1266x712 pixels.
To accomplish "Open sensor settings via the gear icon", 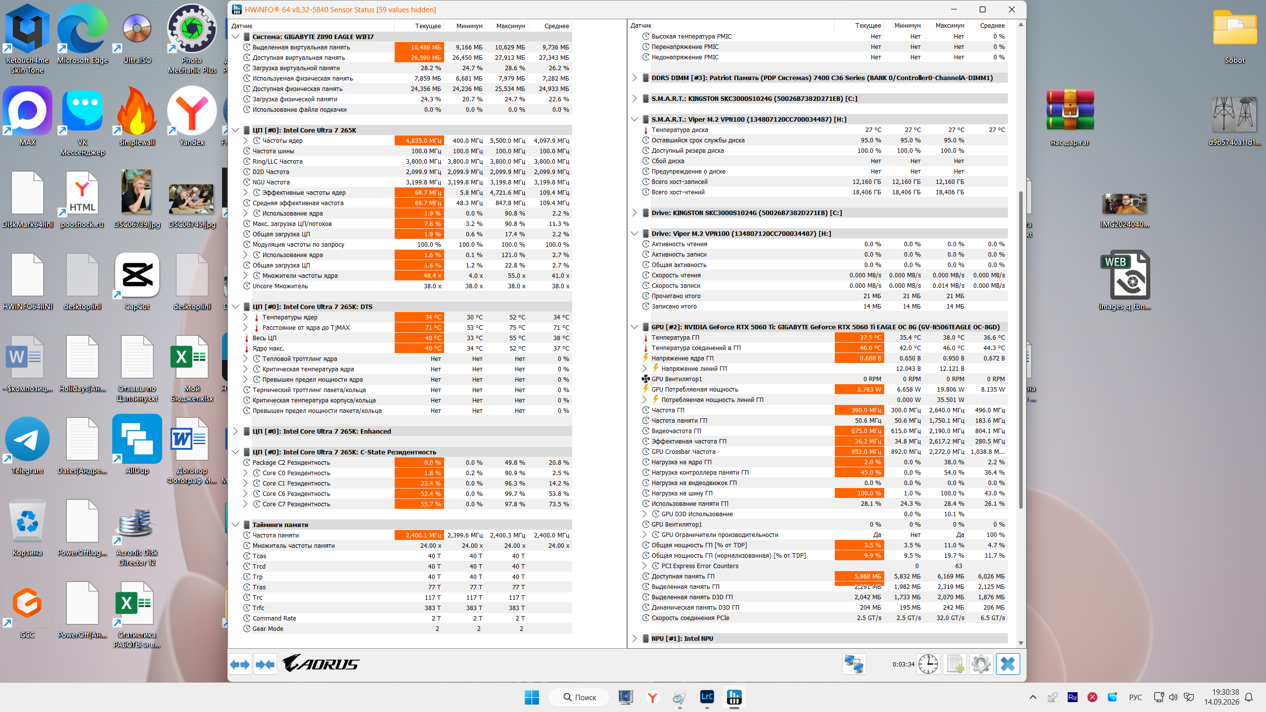I will pos(981,664).
